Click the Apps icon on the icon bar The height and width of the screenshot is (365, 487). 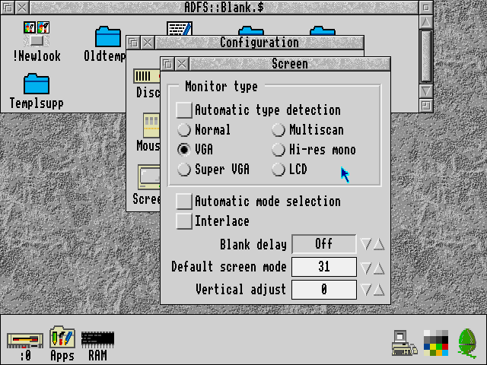pyautogui.click(x=62, y=338)
